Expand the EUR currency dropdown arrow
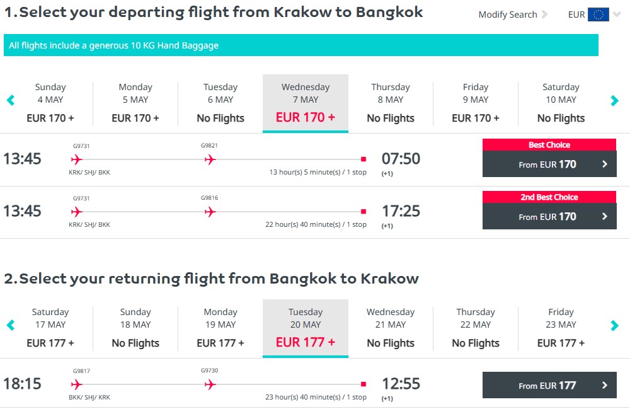The image size is (630, 414). [x=617, y=14]
